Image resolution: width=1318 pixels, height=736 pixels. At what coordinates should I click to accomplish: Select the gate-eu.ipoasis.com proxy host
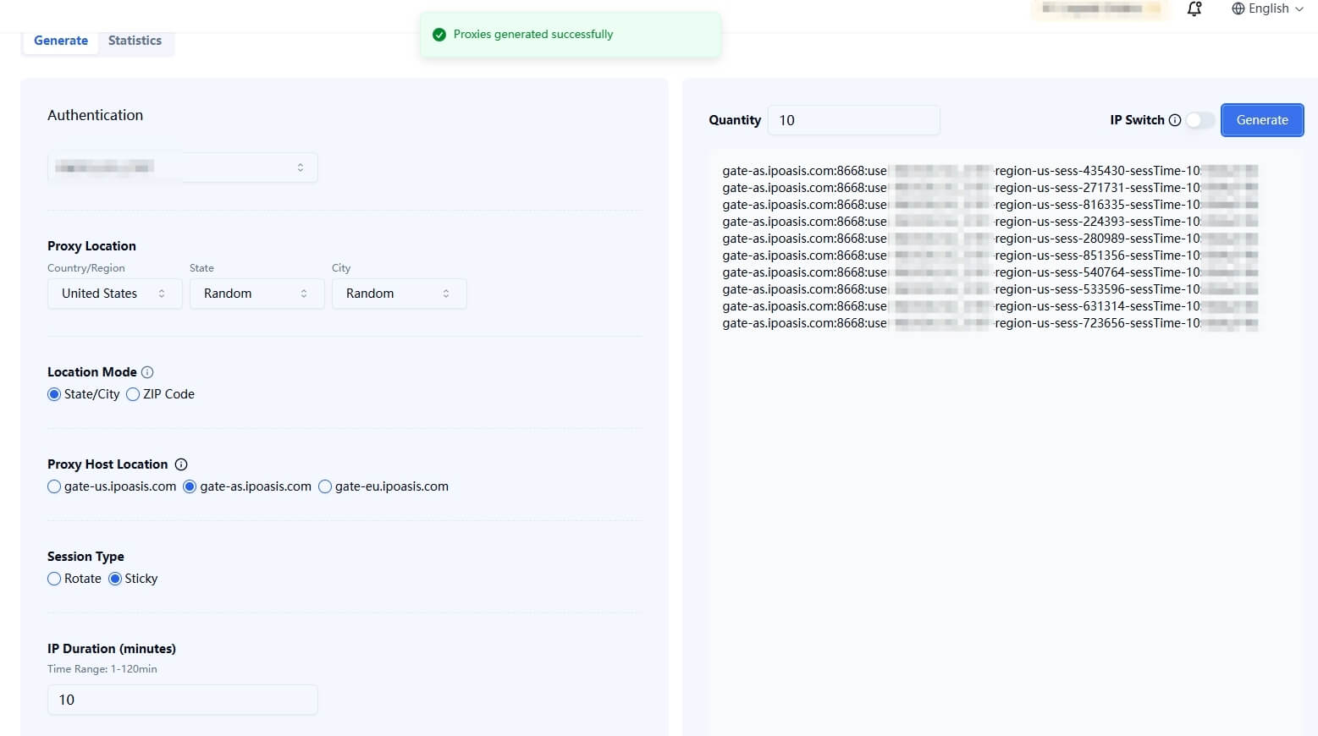click(x=325, y=486)
